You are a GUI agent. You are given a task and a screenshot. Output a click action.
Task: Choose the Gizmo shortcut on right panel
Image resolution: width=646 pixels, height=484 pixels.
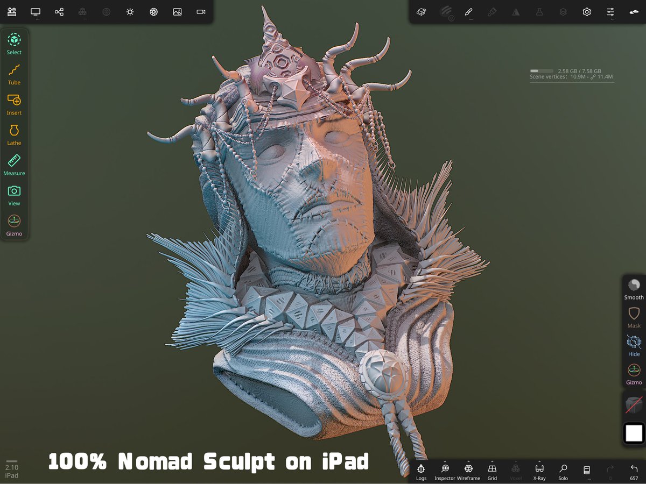pos(634,374)
